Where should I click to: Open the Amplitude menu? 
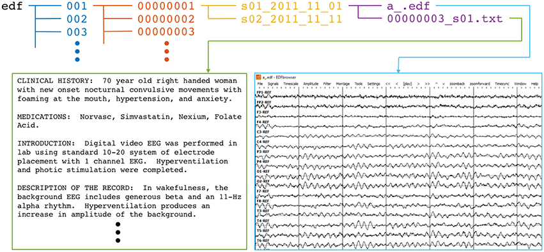tap(311, 84)
